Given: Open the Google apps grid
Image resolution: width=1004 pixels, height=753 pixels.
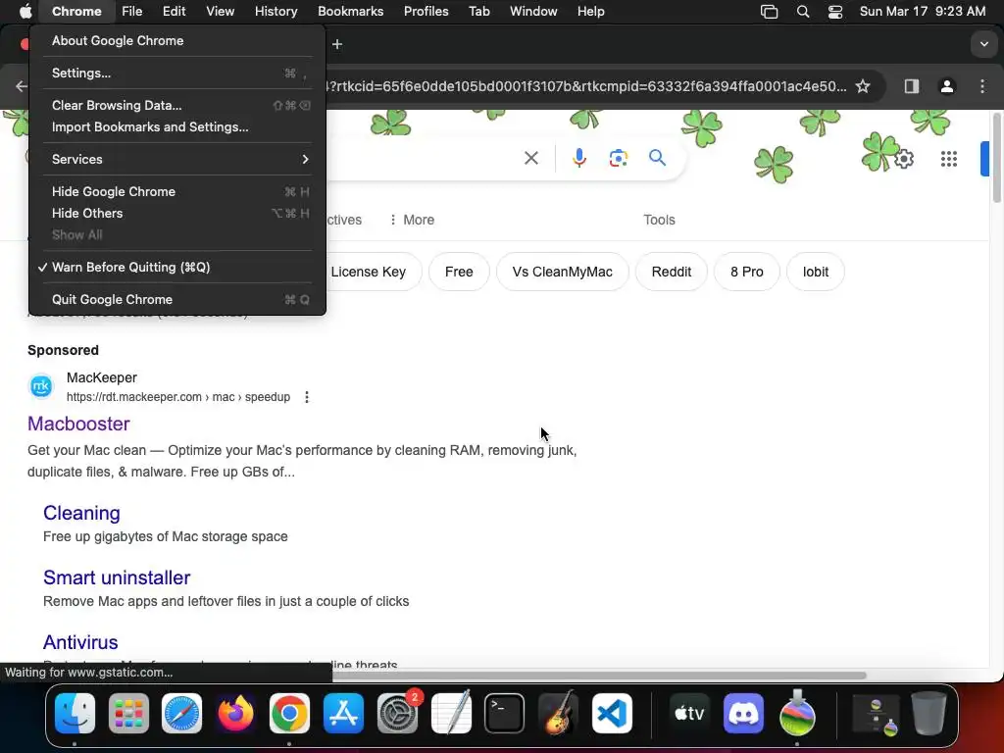Looking at the screenshot, I should pos(949,159).
